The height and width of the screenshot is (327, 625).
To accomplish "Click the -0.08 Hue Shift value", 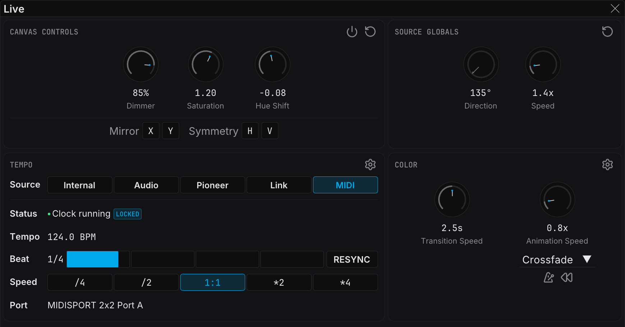I will 272,93.
